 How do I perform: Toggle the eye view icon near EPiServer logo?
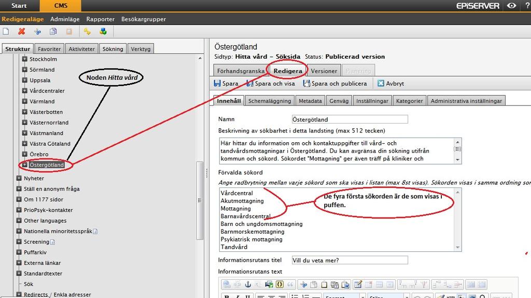click(x=511, y=6)
